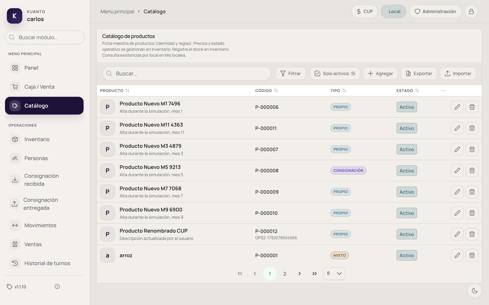Screen dimensions: 489x305
Task: Open Panel in the sidebar
Action: point(44,68)
